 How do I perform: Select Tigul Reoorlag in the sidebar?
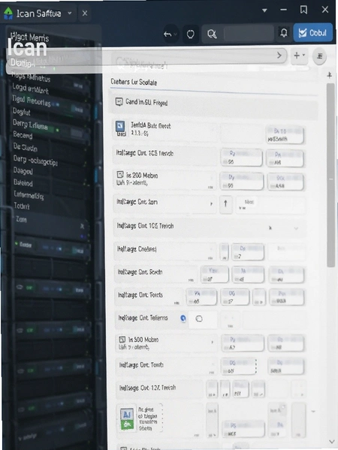[x=32, y=100]
